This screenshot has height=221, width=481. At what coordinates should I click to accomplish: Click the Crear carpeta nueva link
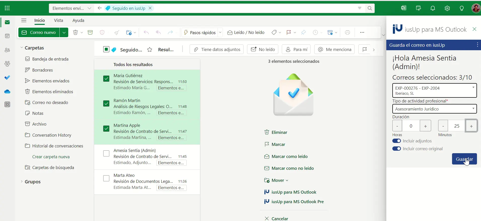(x=51, y=157)
